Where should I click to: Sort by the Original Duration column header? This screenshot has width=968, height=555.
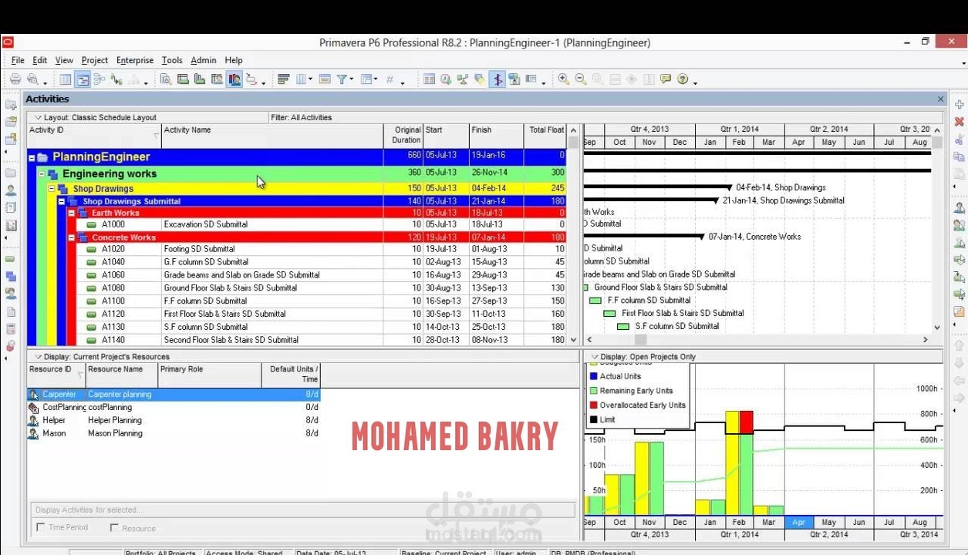click(403, 135)
